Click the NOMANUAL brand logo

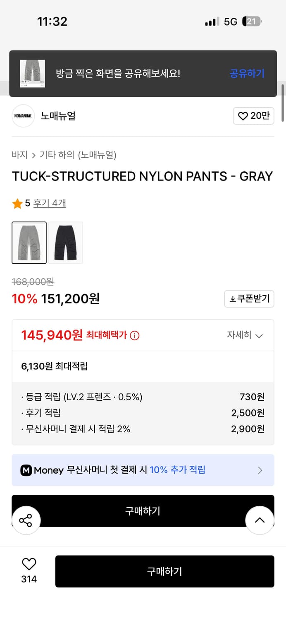[x=23, y=116]
